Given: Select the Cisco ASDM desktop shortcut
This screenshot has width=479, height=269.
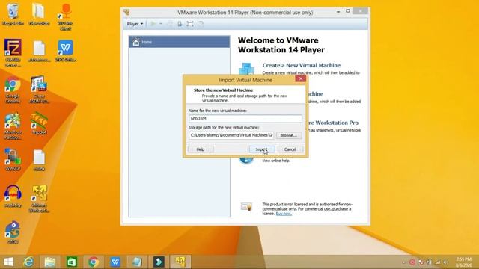Looking at the screenshot, I should (39, 90).
